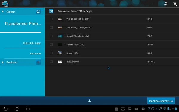Click the Воспроизвести на button

point(161,101)
